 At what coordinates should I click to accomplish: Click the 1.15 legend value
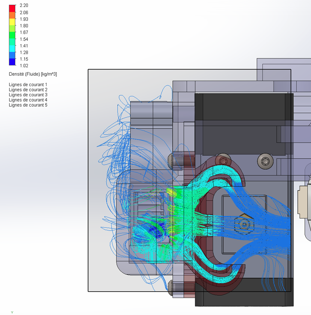tap(24, 59)
